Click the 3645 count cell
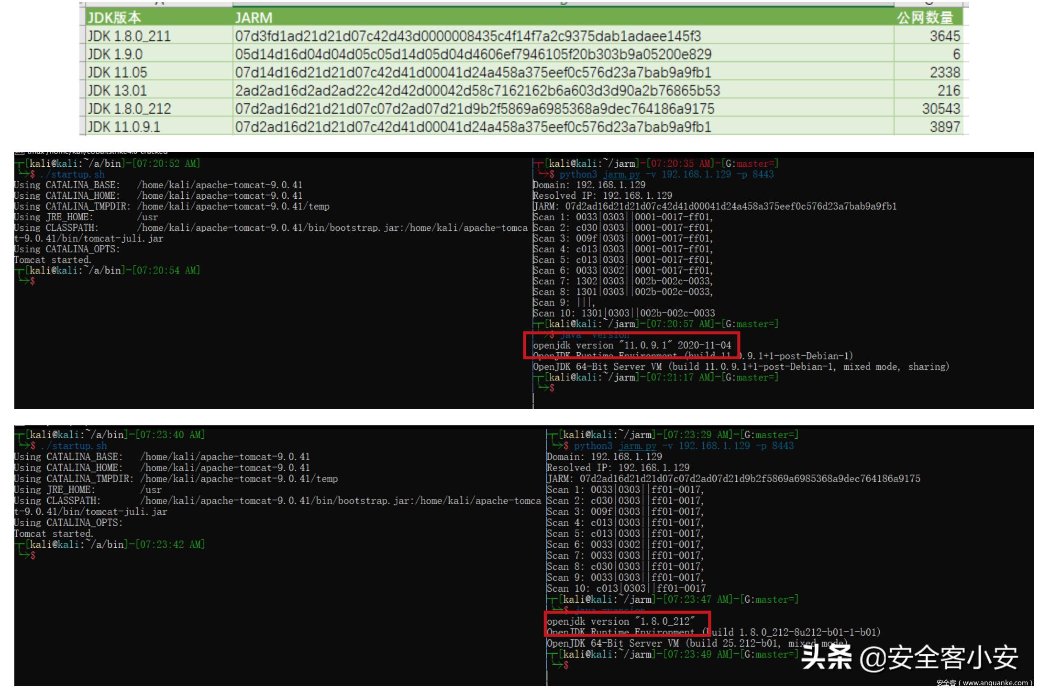This screenshot has height=692, width=1040. [x=944, y=36]
